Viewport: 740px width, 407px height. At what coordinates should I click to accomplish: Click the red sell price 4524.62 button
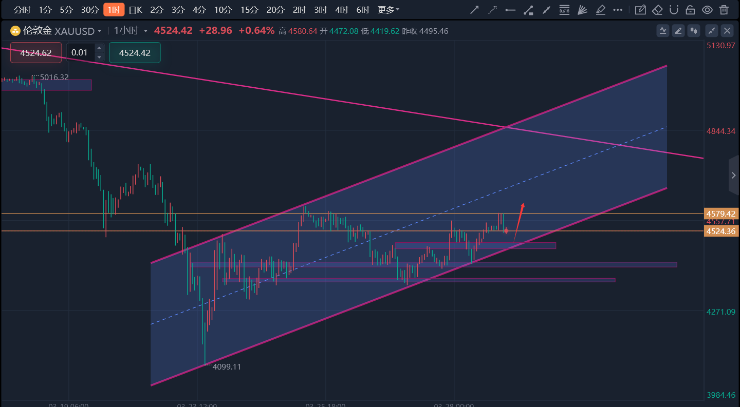click(36, 52)
